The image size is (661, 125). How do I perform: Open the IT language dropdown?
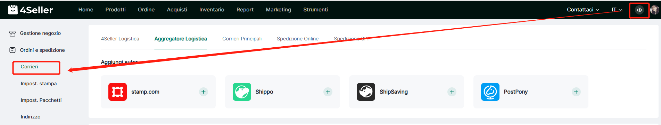(617, 10)
